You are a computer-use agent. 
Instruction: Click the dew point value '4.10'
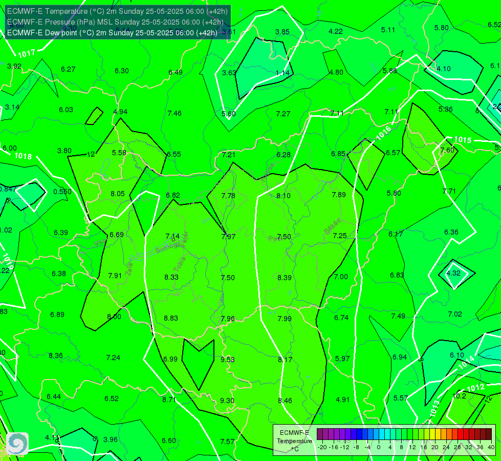444,69
